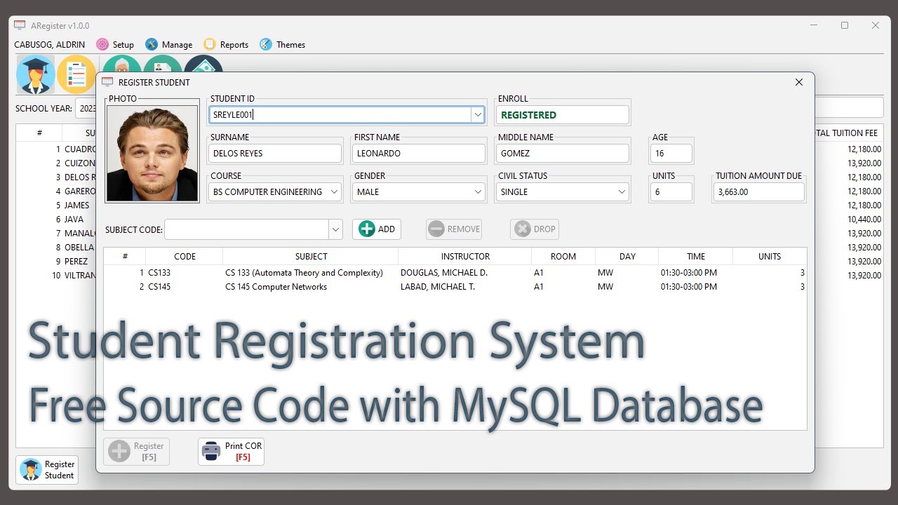Screen dimensions: 898x505
Task: Click TOTAL TUITION FEE column header
Action: [845, 133]
